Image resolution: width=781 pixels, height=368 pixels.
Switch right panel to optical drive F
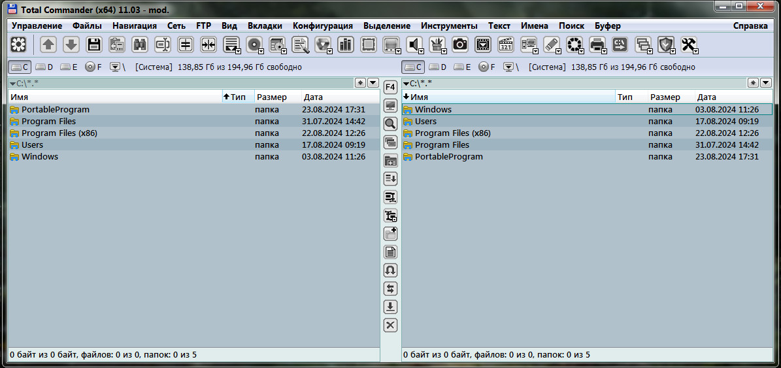pyautogui.click(x=486, y=67)
